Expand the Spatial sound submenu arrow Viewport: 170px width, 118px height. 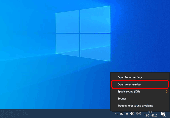(x=167, y=92)
